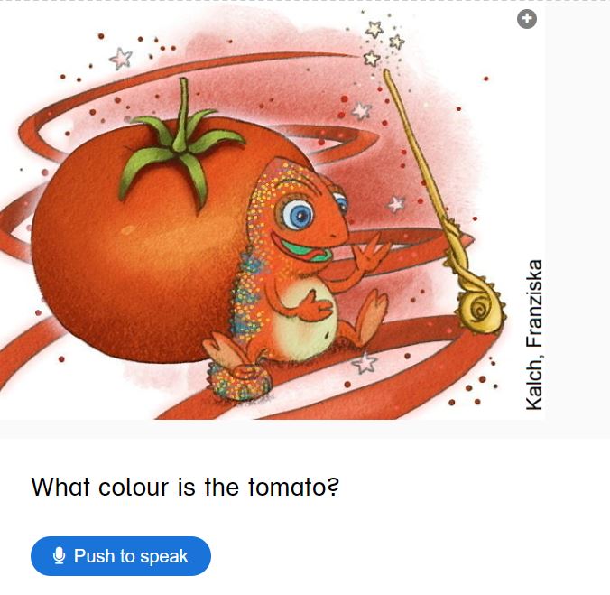Click the Push to speak button
The width and height of the screenshot is (610, 595).
pyautogui.click(x=121, y=555)
